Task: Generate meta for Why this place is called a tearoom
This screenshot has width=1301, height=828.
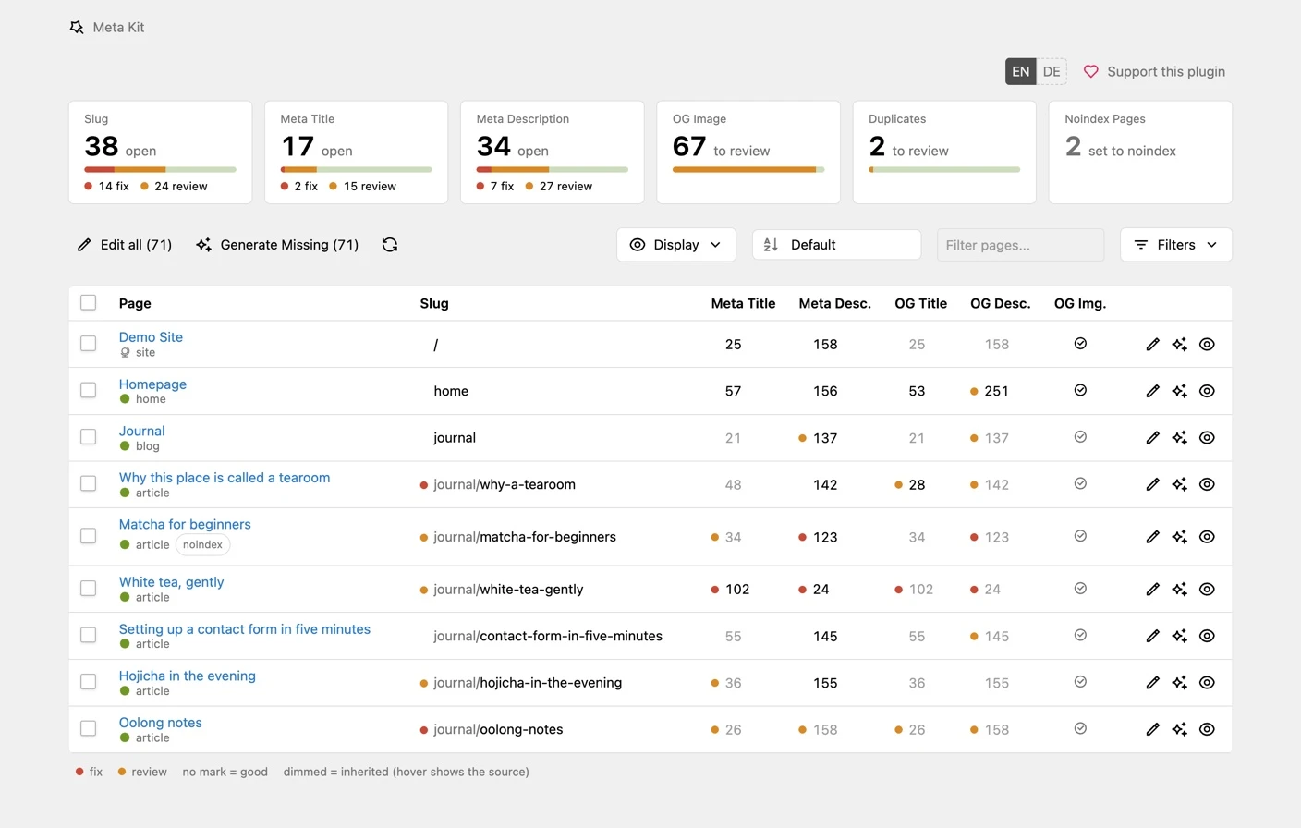Action: click(x=1179, y=484)
